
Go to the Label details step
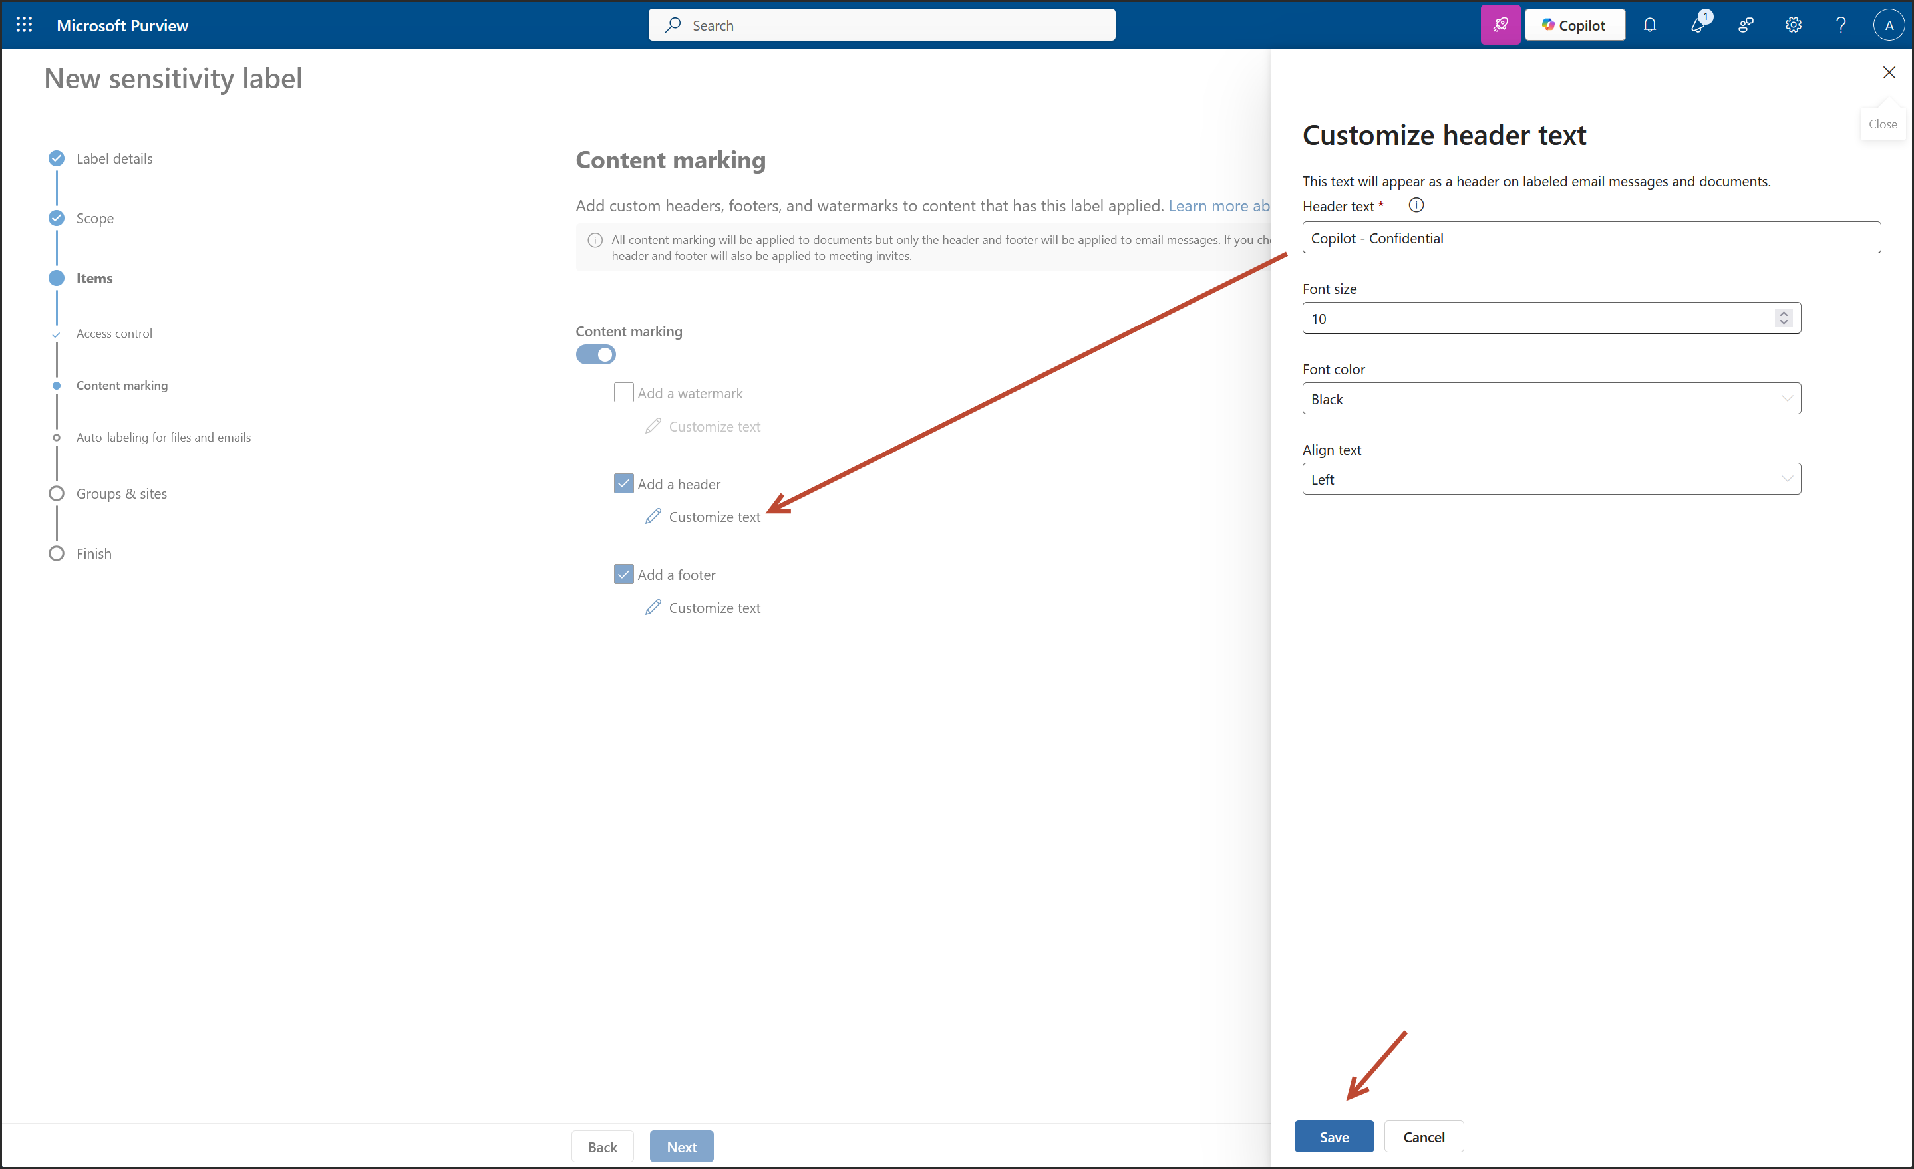click(114, 158)
